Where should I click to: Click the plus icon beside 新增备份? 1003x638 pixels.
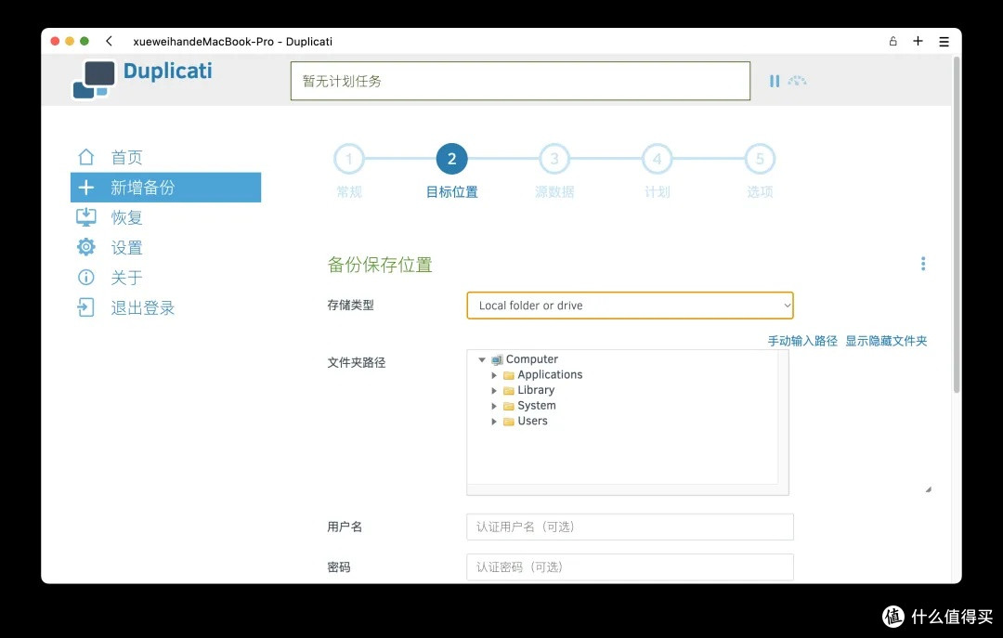(85, 188)
